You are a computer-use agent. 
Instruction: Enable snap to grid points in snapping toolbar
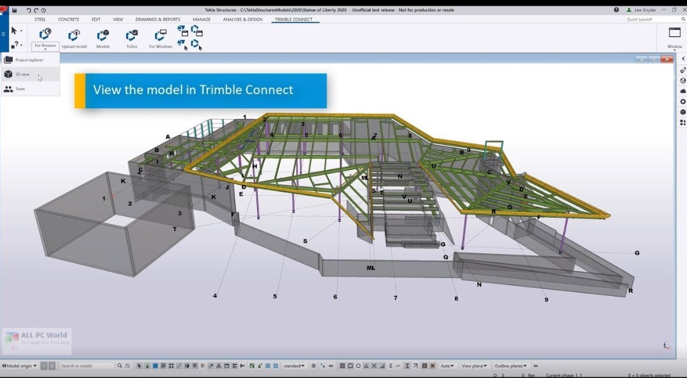pyautogui.click(x=202, y=366)
